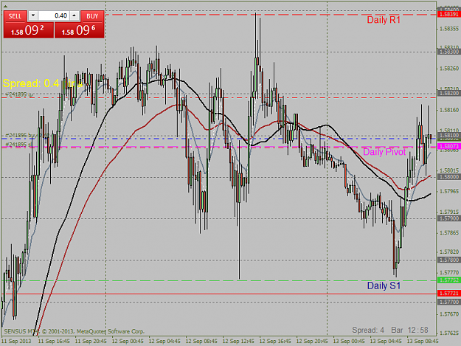Select the #241895 sl order label
This screenshot has height=346, width=461.
18,145
